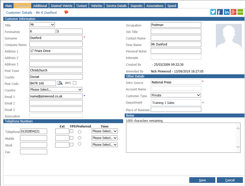245x186 pixels.
Task: Switch to the Desired Vehicle tab
Action: click(62, 6)
